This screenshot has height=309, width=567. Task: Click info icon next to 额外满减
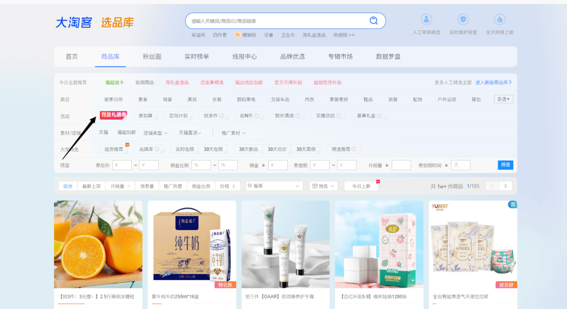tap(298, 115)
